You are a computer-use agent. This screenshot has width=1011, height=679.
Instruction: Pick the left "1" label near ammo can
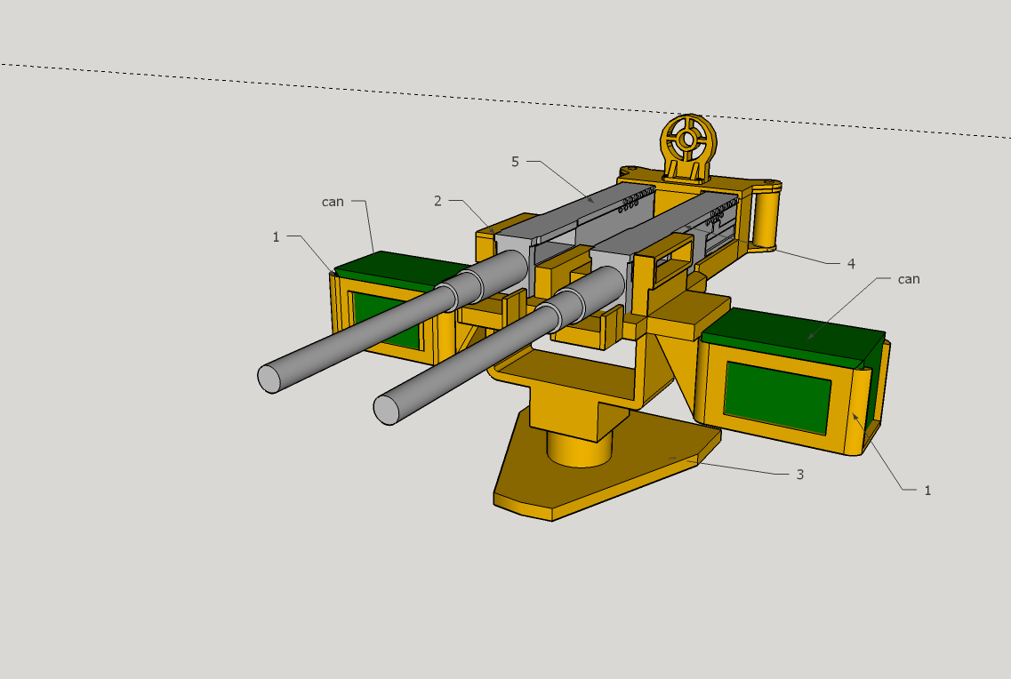pos(276,237)
